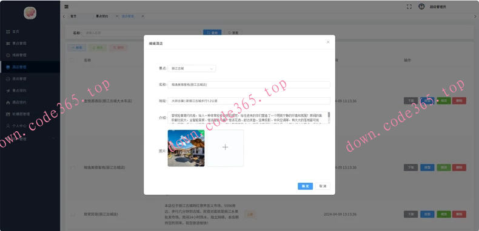479x231 pixels.
Task: Open 酒店管理 in the sidebar
Action: coord(30,67)
